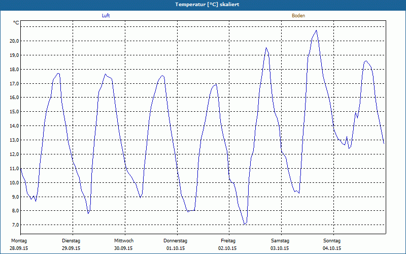Click the '°C' axis unit label

[x=16, y=23]
